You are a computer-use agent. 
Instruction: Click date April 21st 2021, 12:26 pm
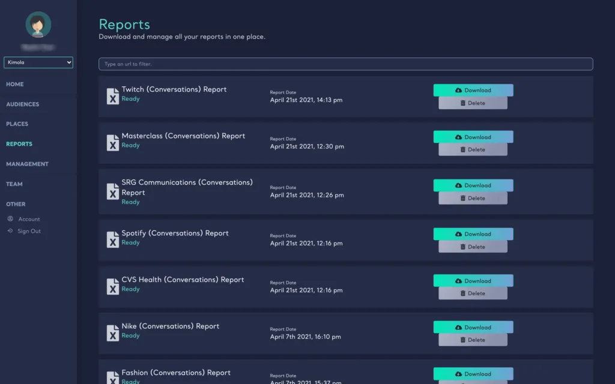[307, 195]
